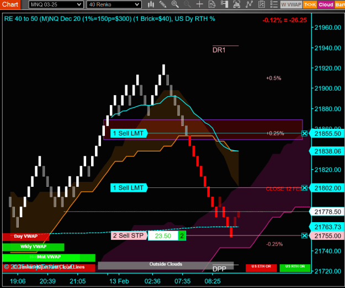345x288 pixels.
Task: Click the US ETH OR red label
Action: 261,267
